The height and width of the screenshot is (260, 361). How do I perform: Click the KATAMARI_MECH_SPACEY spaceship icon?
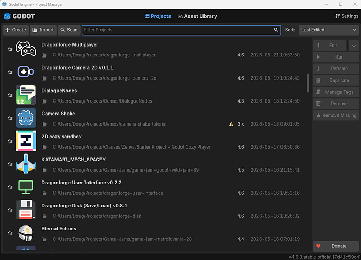coord(26,164)
